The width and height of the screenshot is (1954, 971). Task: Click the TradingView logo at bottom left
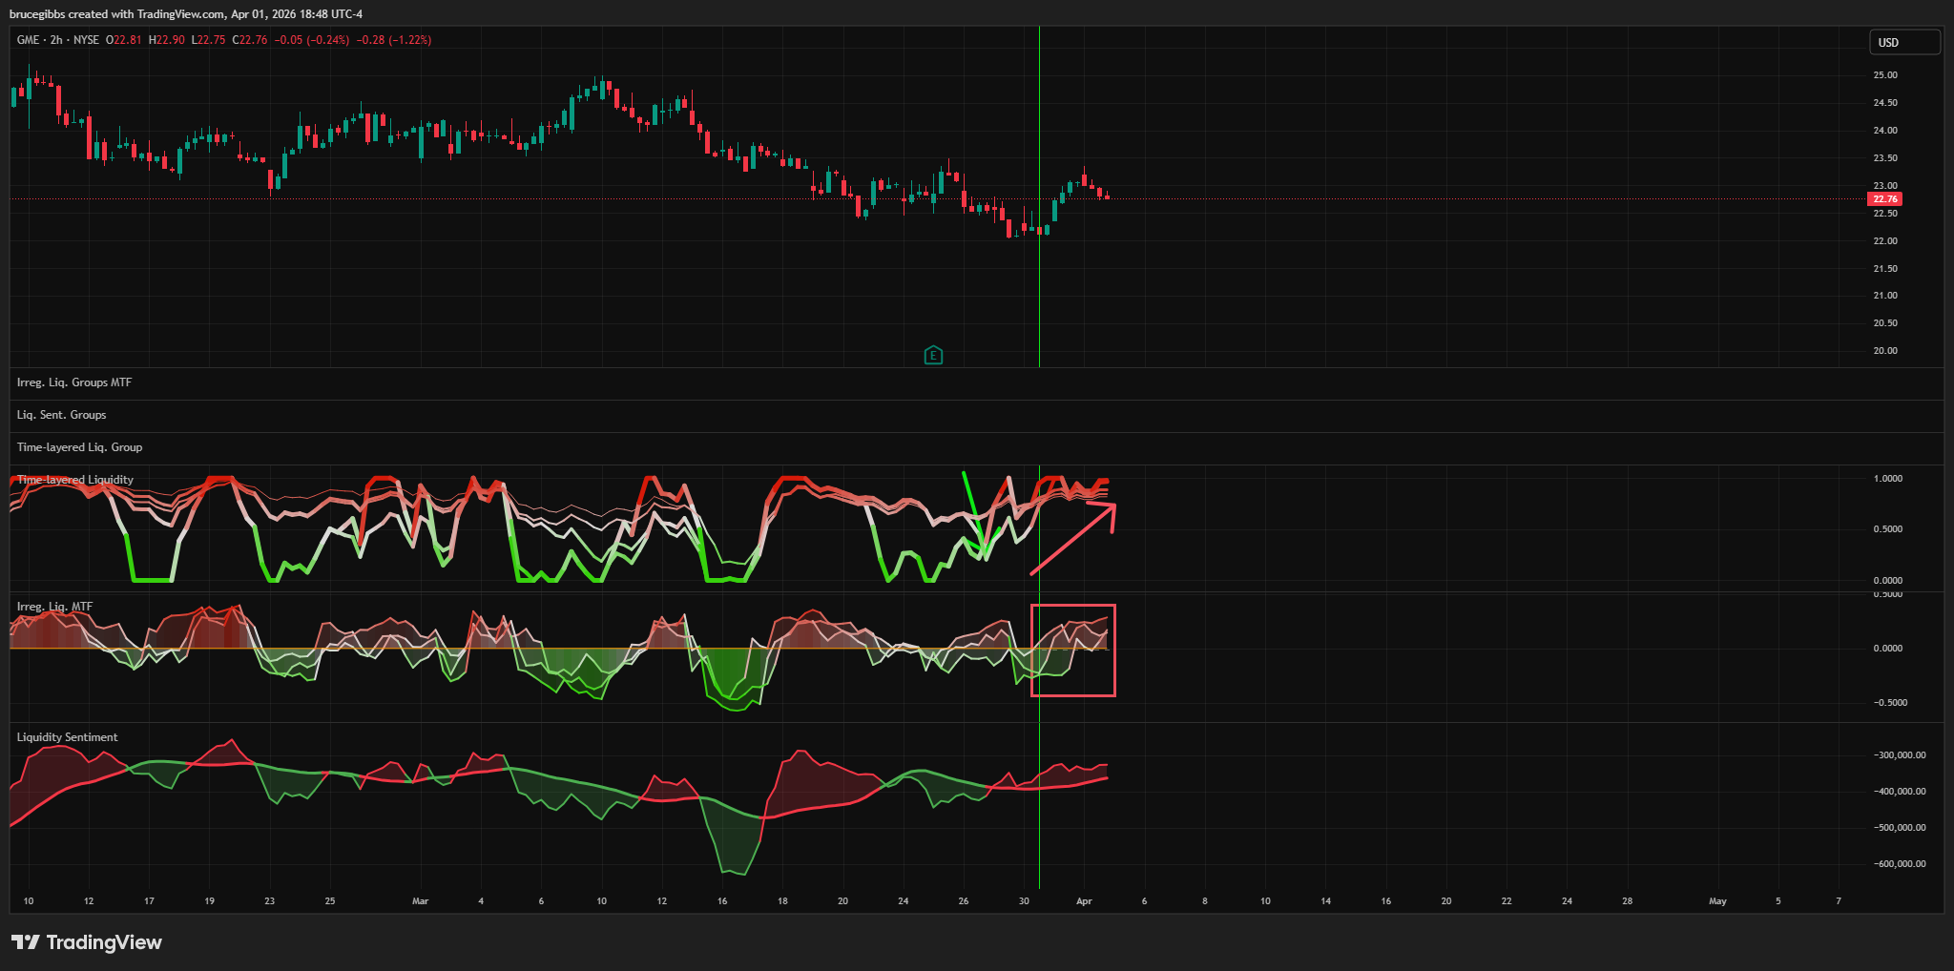(87, 942)
